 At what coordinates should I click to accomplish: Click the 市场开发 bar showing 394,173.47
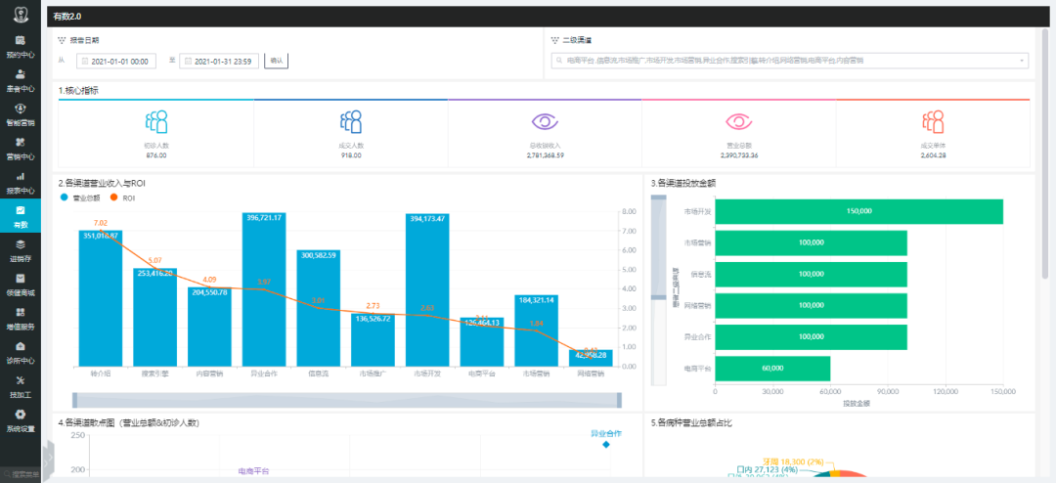tap(427, 290)
